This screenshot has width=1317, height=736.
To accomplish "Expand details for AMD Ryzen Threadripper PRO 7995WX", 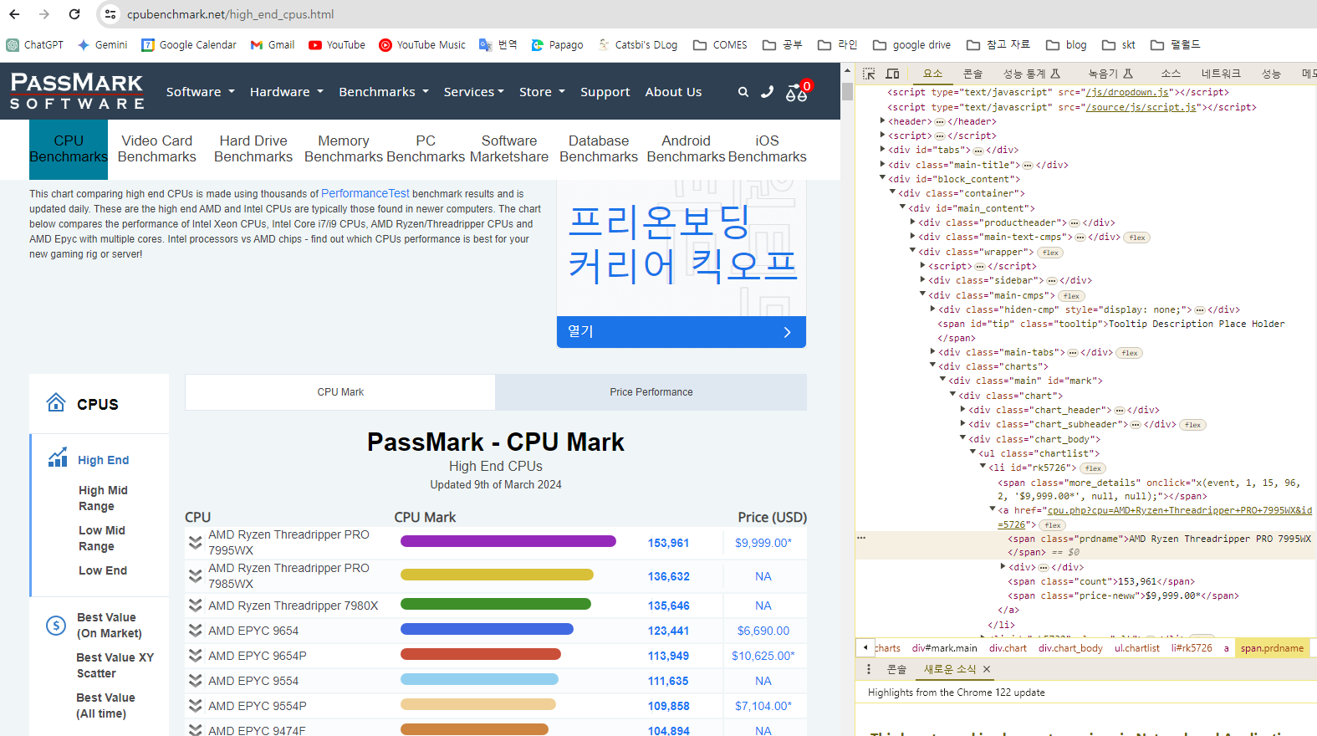I will (195, 543).
